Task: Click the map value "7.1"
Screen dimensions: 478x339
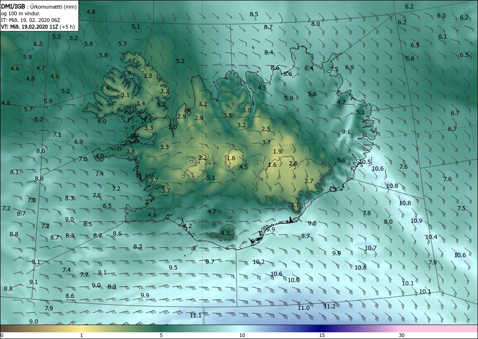Action: pyautogui.click(x=57, y=134)
